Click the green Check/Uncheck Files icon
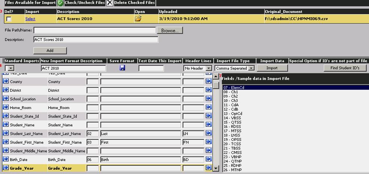 60,3
